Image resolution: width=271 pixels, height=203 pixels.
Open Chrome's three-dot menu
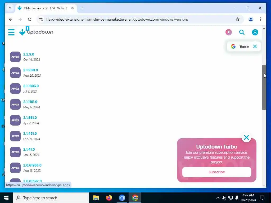260,19
